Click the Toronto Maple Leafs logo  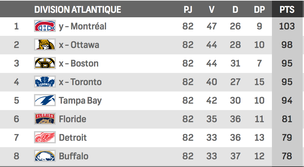point(45,82)
